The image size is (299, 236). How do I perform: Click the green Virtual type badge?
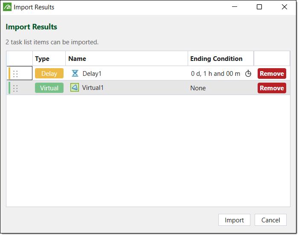tap(49, 88)
